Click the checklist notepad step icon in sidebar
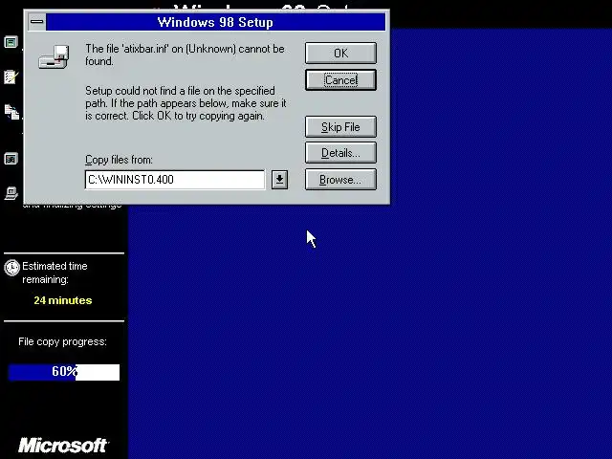 click(11, 76)
